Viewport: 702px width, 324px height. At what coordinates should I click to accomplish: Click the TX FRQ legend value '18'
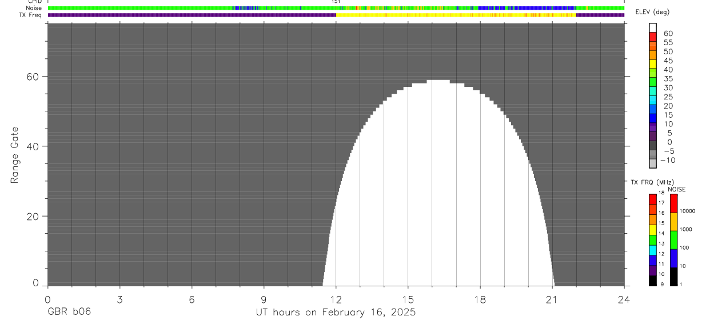pyautogui.click(x=661, y=193)
